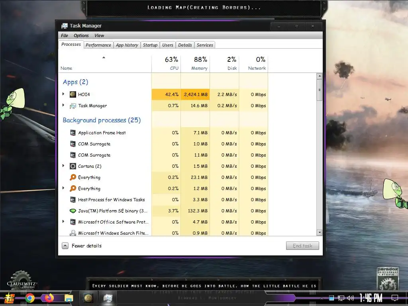The width and height of the screenshot is (408, 306).
Task: Open the File menu
Action: pyautogui.click(x=65, y=35)
